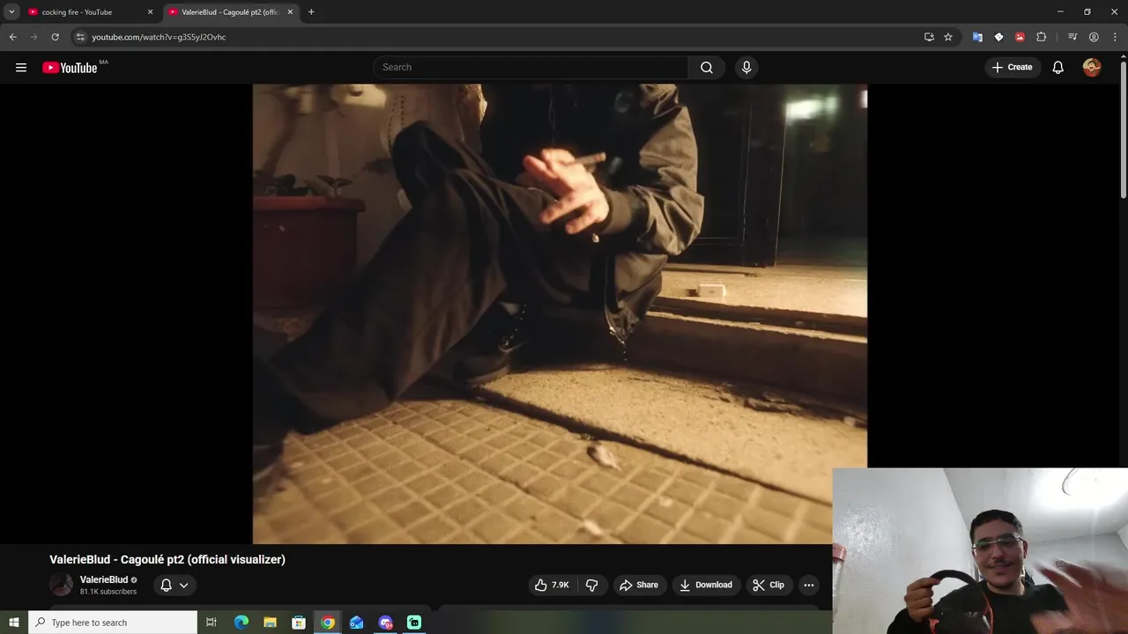Click the video player to pause
Viewport: 1128px width, 634px height.
[560, 313]
